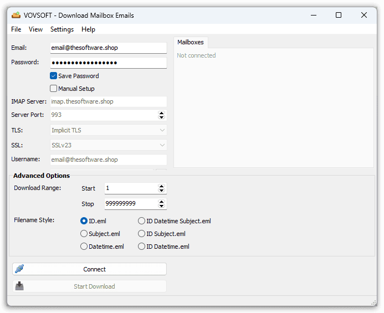Increase Server Port with up arrow

(161, 113)
